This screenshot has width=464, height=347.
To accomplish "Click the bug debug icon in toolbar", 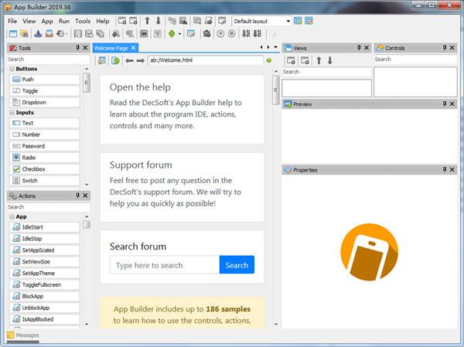I will [x=206, y=34].
